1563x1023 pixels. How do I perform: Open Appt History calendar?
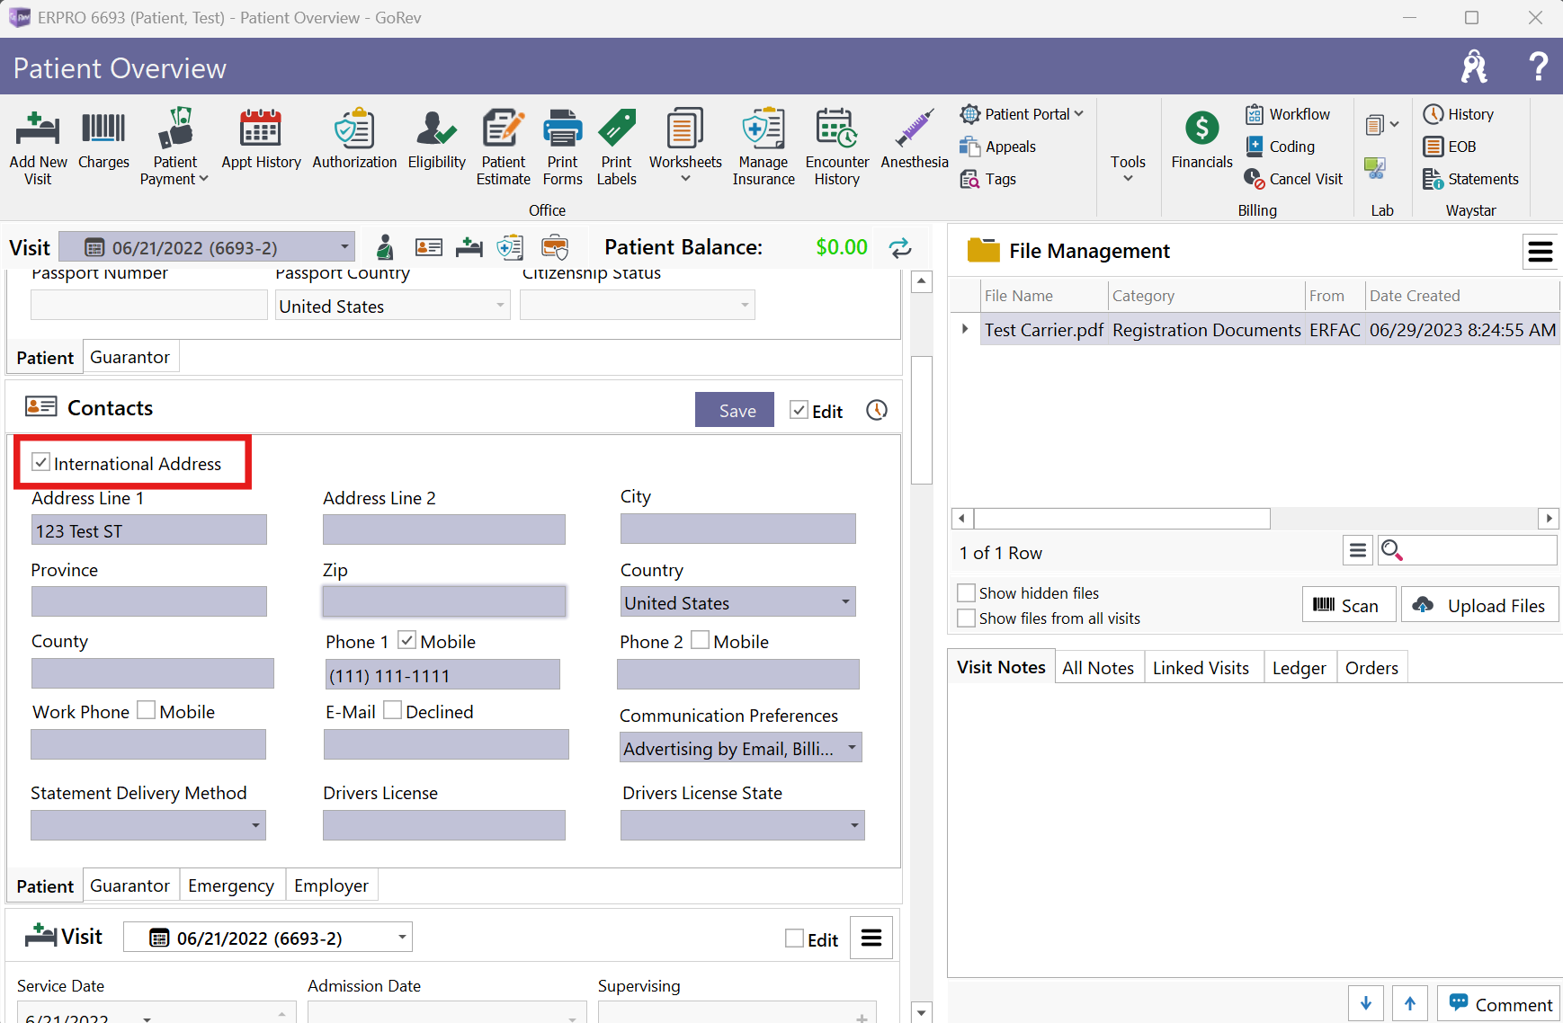click(261, 139)
